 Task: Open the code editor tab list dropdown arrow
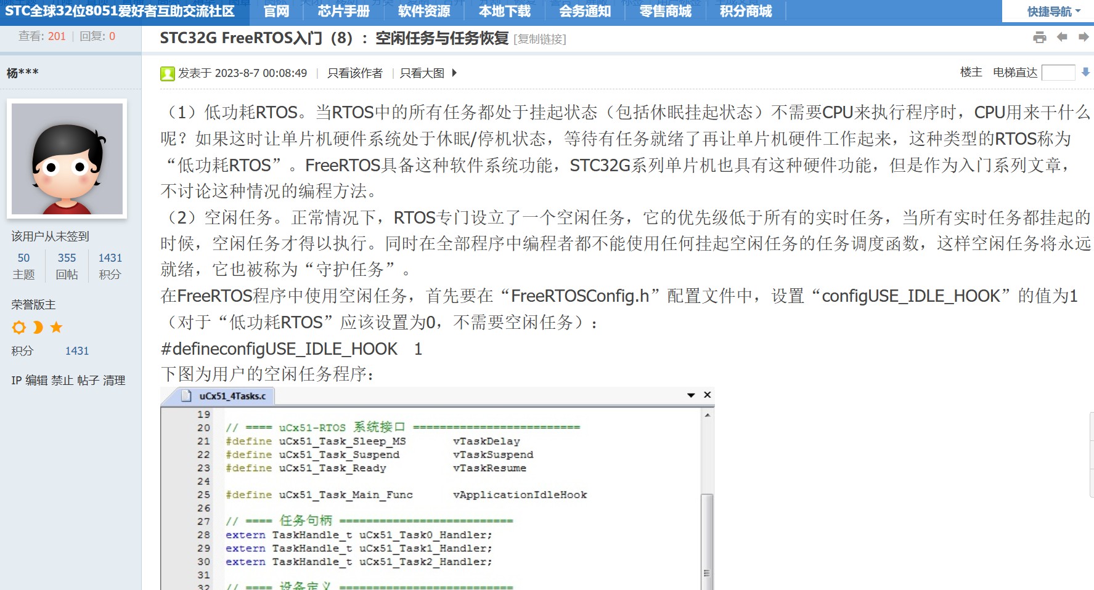coord(691,395)
